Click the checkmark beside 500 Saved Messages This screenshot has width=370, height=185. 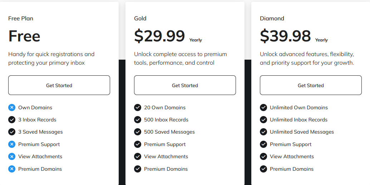point(138,132)
